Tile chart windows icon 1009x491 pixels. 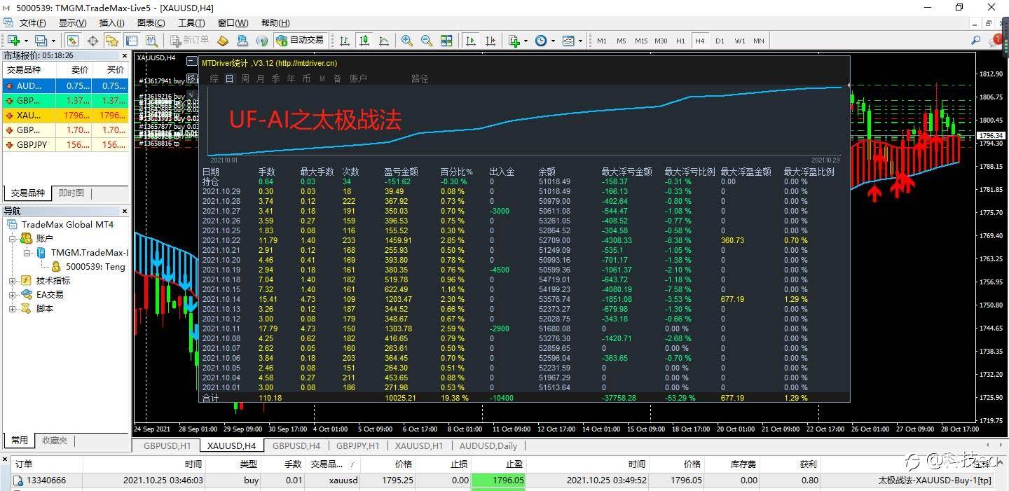tap(446, 41)
